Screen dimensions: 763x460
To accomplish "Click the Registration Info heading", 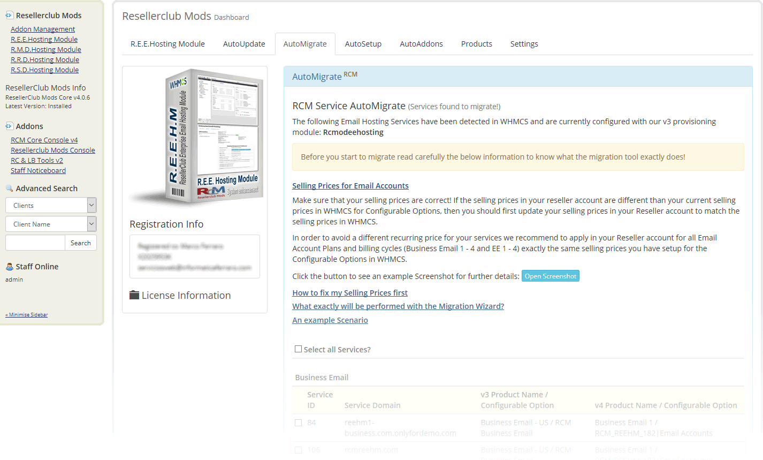I will click(166, 224).
